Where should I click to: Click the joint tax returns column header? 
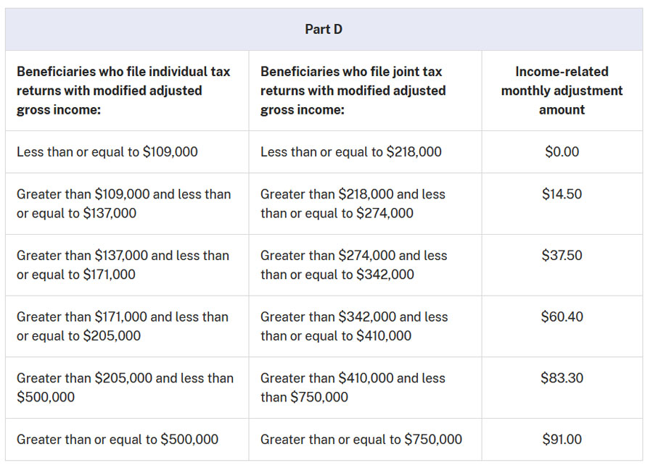click(x=353, y=91)
